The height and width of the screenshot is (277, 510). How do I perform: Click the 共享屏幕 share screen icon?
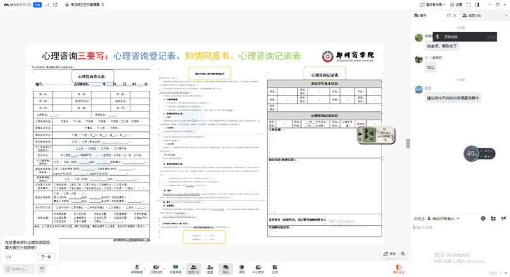174,267
